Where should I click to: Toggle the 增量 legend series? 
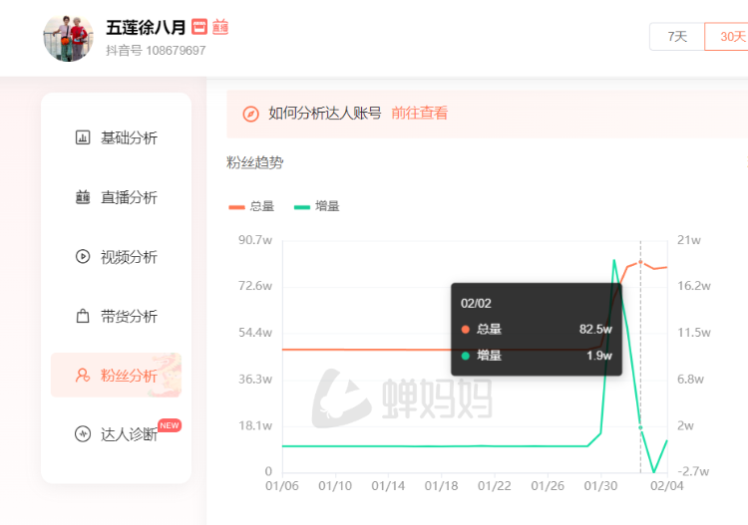point(316,206)
